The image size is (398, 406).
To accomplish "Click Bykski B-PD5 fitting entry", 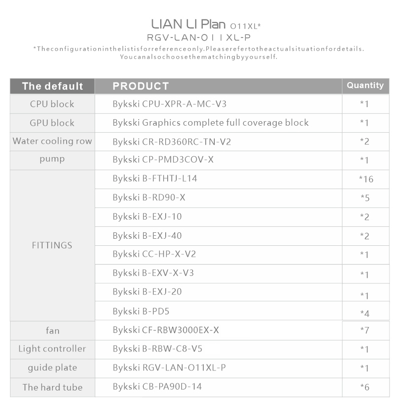I will pos(141,311).
